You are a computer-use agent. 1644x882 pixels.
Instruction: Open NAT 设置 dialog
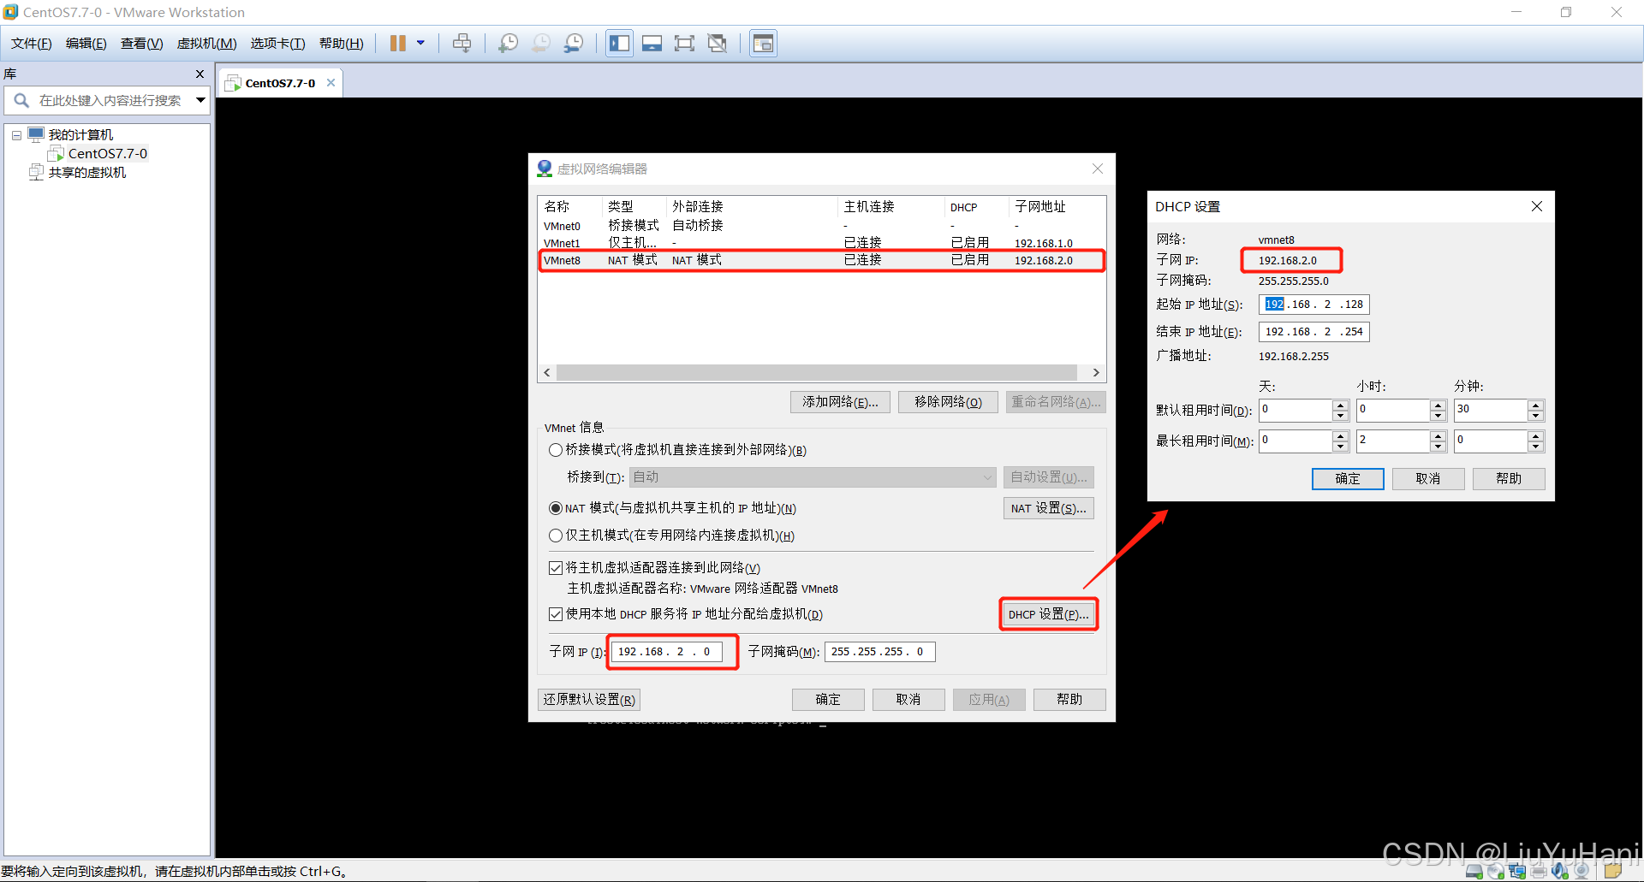click(1048, 508)
